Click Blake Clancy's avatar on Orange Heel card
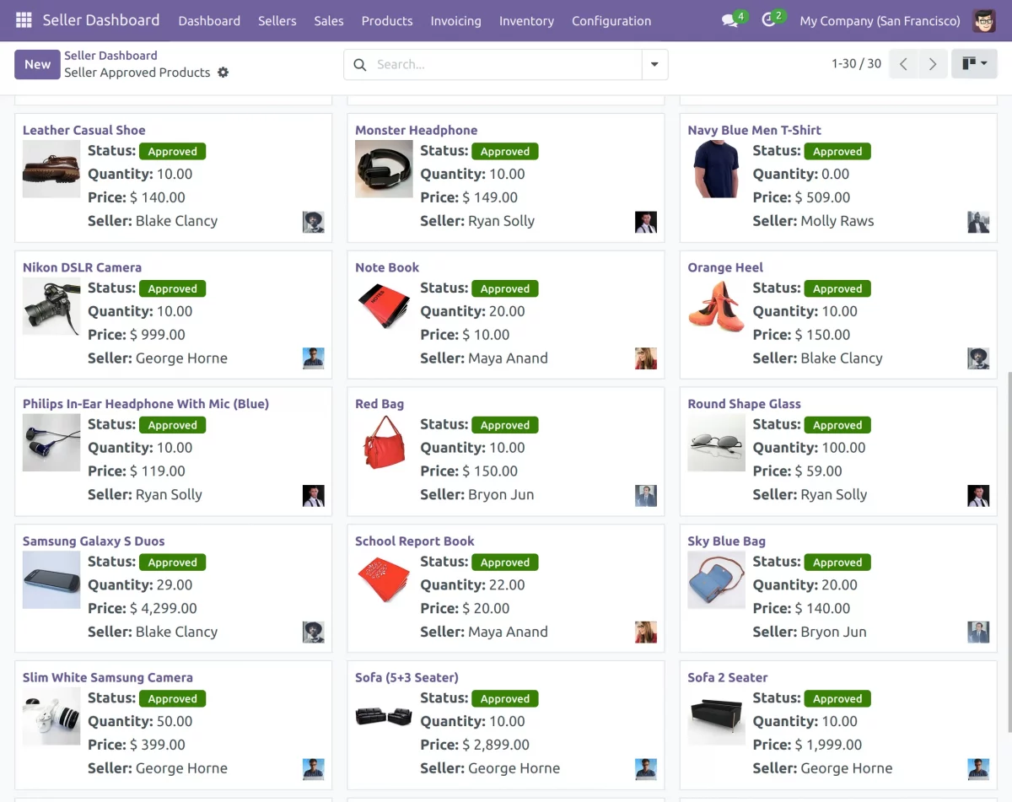This screenshot has height=802, width=1012. tap(978, 358)
